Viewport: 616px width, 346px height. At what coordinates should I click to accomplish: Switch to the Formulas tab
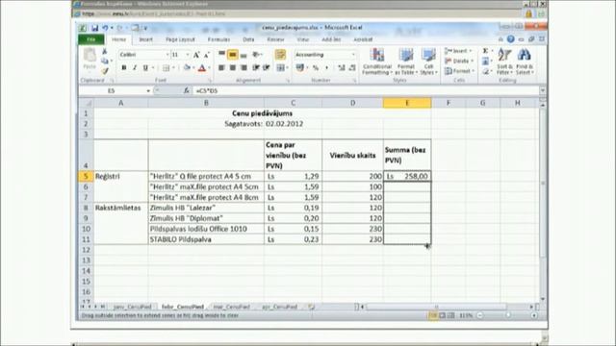[218, 39]
